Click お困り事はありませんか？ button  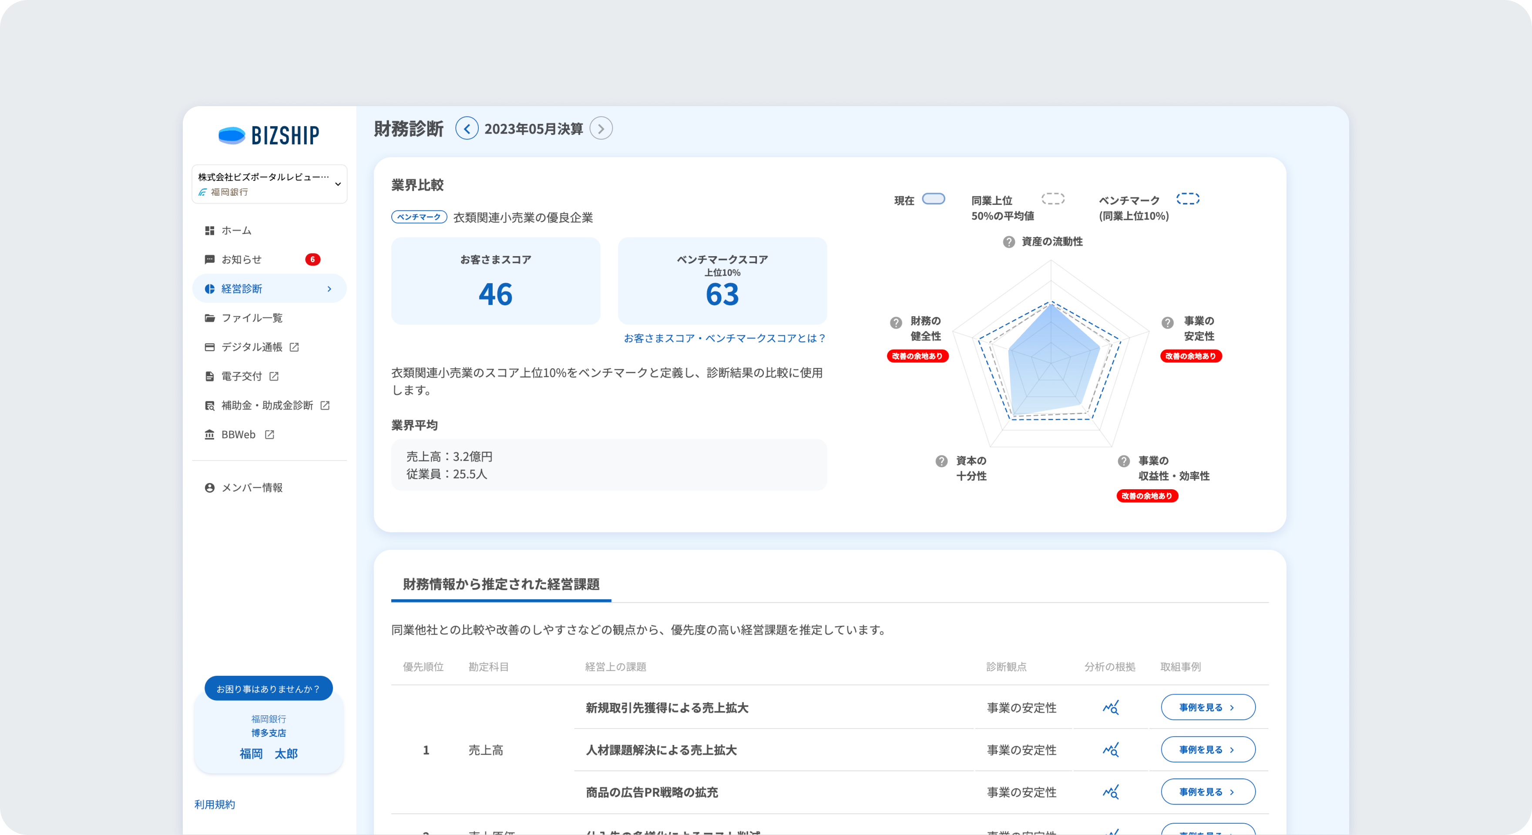pos(268,689)
